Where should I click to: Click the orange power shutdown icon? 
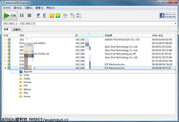tap(52, 16)
